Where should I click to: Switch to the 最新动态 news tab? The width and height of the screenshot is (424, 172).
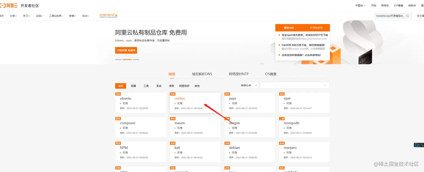(x=289, y=28)
